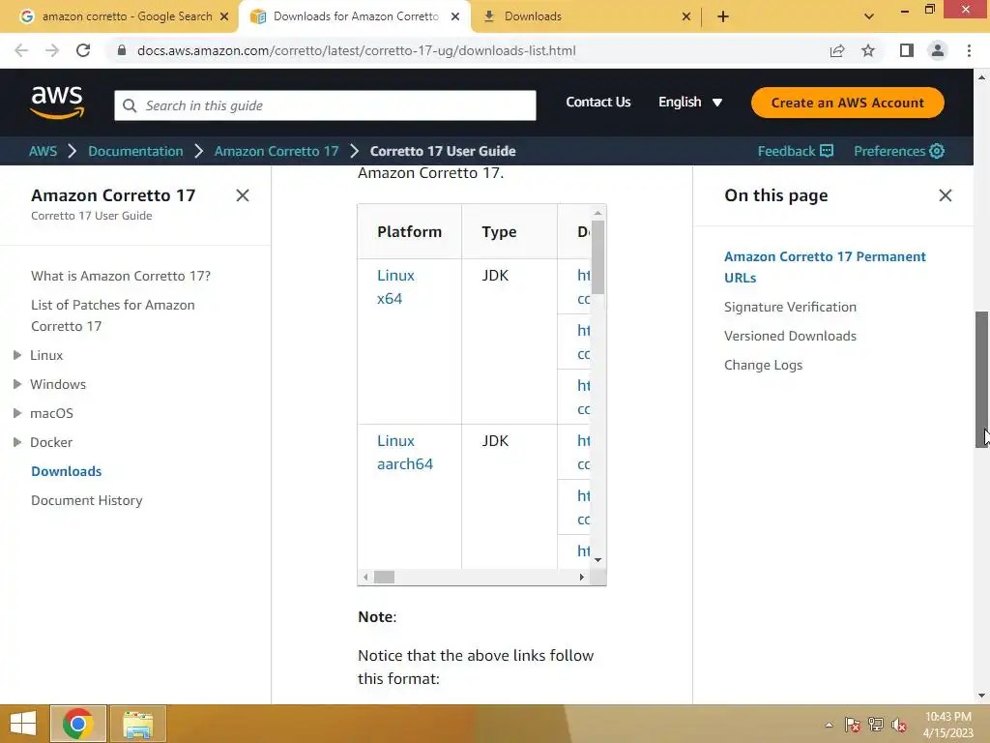This screenshot has width=990, height=743.
Task: Jump to Signature Verification section
Action: pos(790,307)
